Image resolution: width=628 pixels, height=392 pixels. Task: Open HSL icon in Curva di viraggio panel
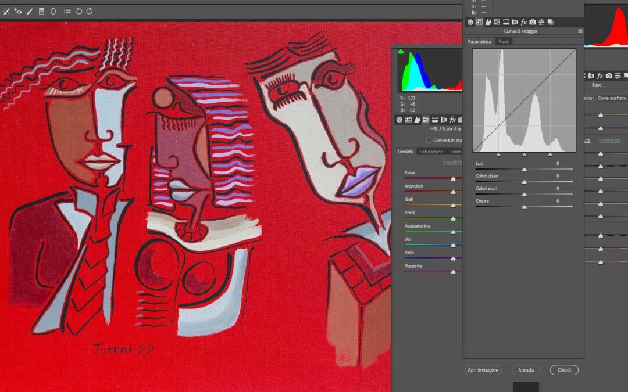[x=497, y=23]
